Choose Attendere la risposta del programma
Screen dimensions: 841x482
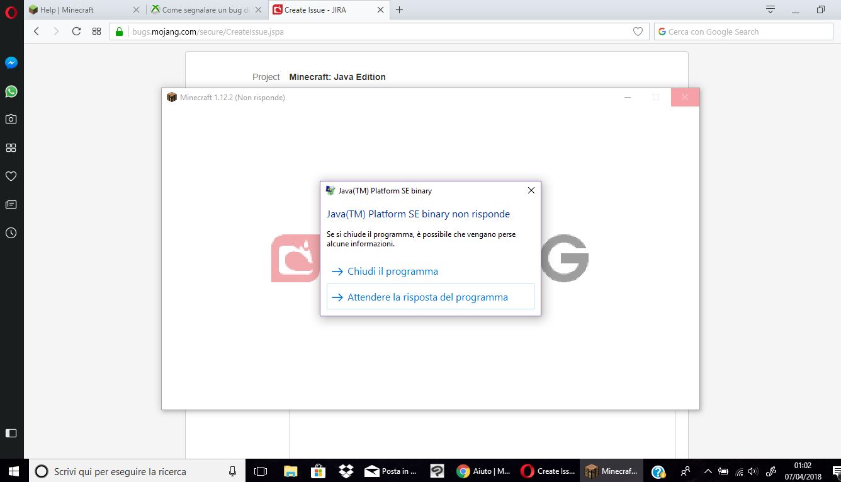click(x=431, y=297)
